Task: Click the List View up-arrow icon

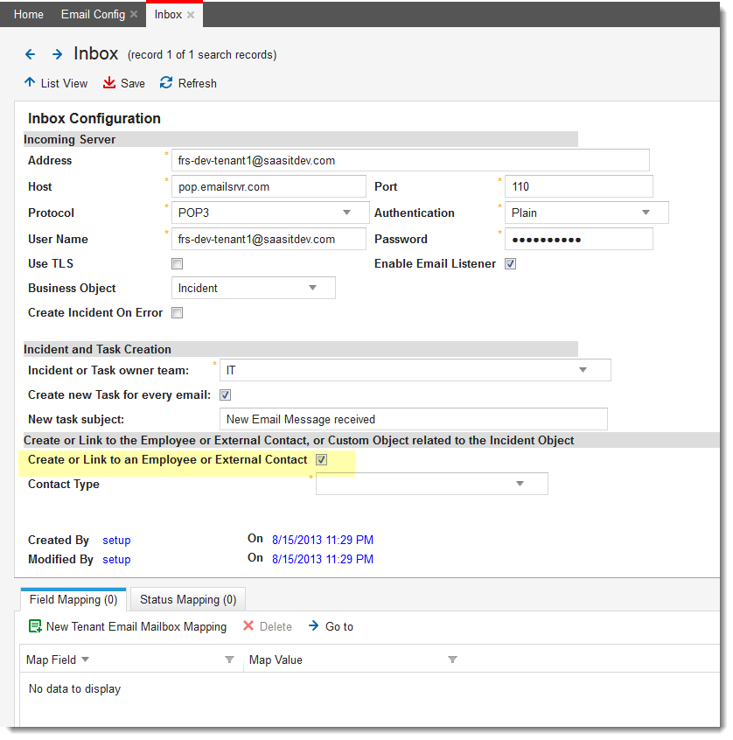Action: pos(30,82)
